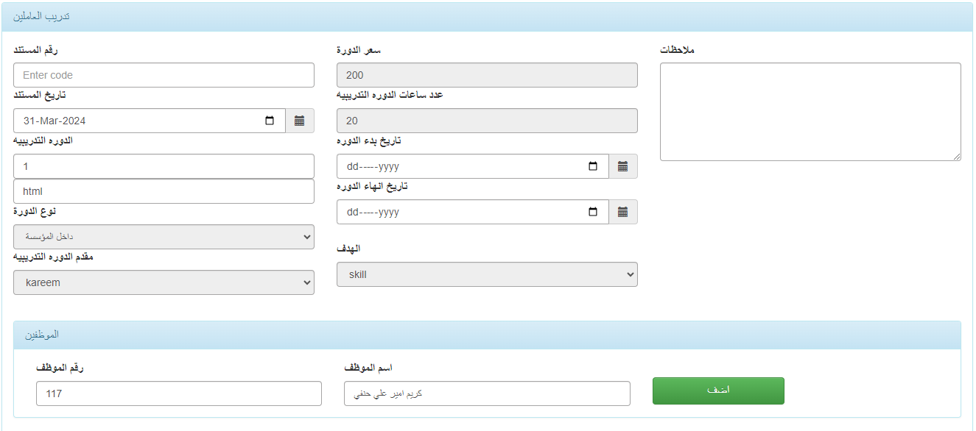Click the training hours field showing 20
Viewport: 976px width, 431px height.
[x=487, y=121]
